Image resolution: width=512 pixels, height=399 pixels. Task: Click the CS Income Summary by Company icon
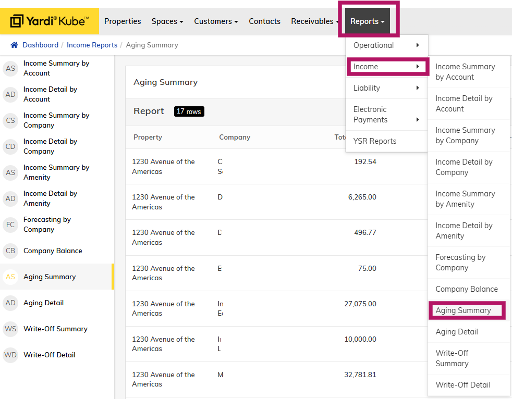click(x=10, y=120)
